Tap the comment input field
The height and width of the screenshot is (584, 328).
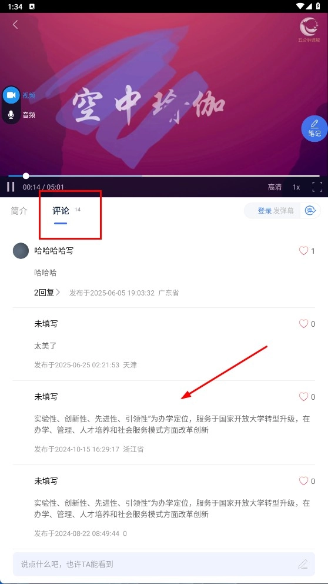pos(164,564)
